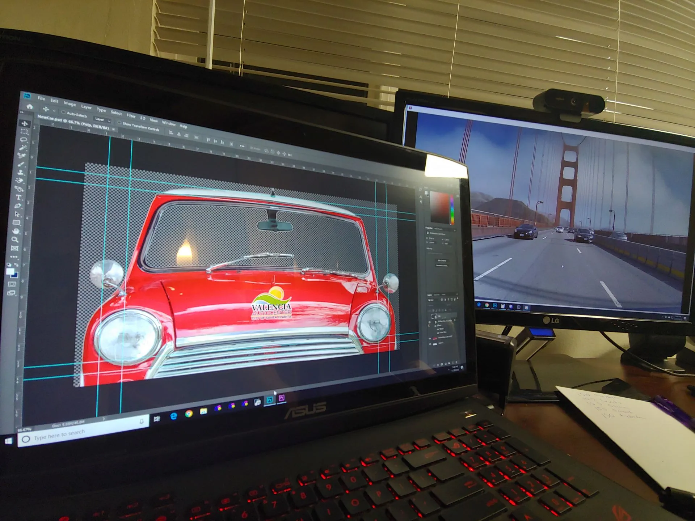Open the Auto-Select Layer dropdown
The height and width of the screenshot is (521, 695).
102,120
